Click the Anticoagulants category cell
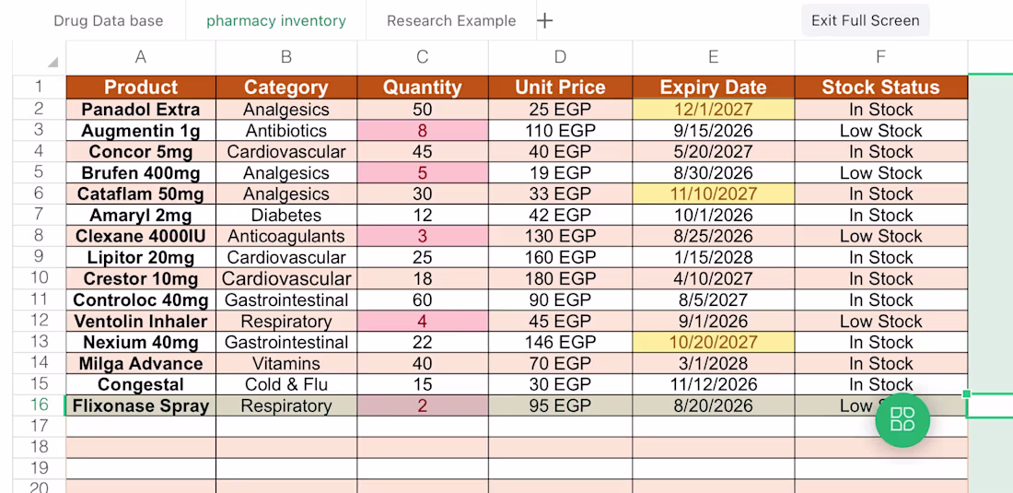The height and width of the screenshot is (493, 1013). click(286, 236)
